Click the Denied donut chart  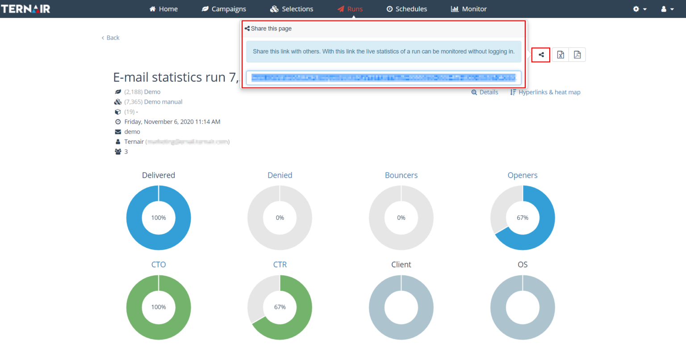[x=280, y=218]
